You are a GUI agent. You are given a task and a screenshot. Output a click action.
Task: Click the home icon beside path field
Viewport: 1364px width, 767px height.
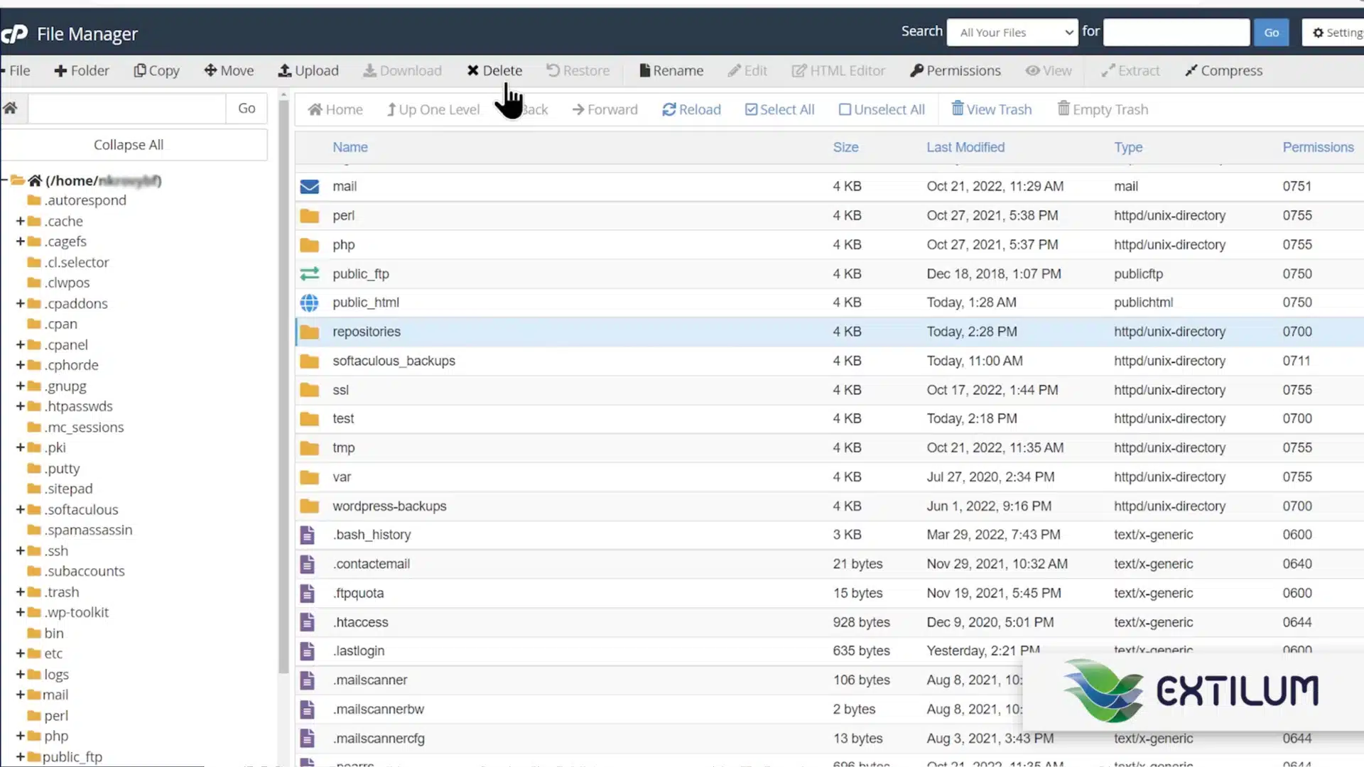tap(10, 108)
